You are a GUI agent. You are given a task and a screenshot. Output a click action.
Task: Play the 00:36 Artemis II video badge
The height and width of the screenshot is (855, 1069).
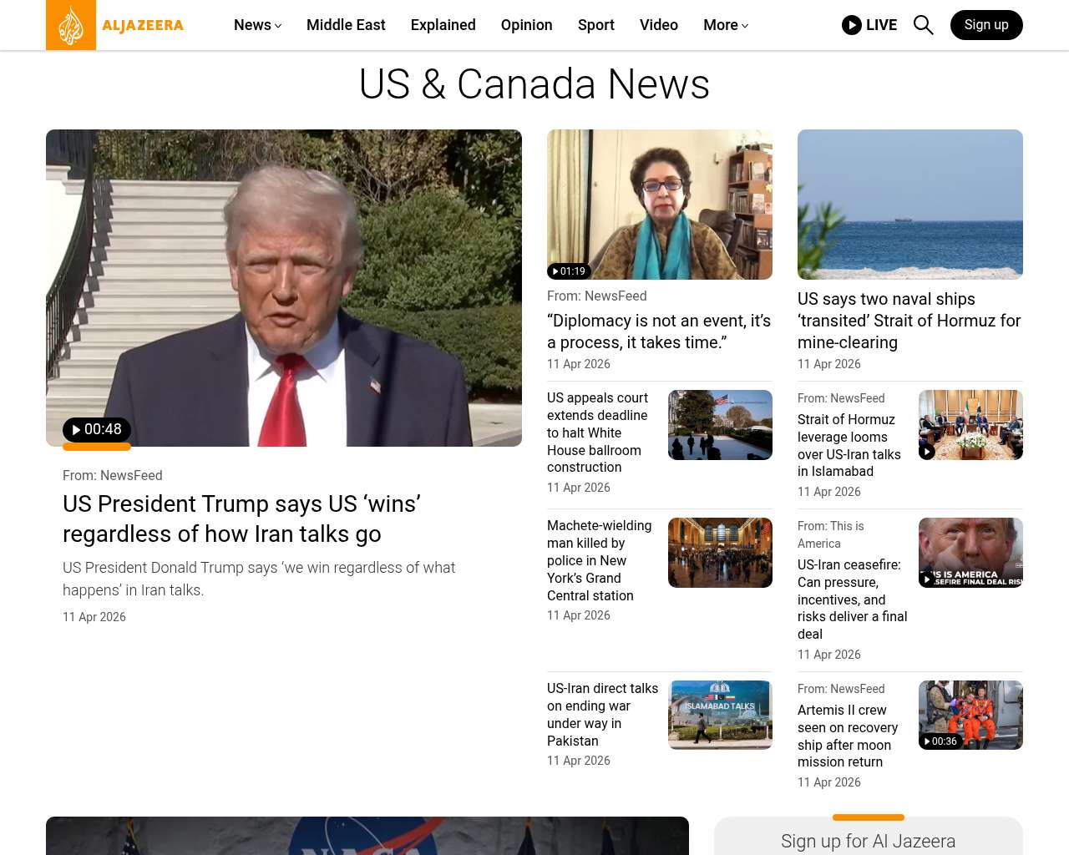(x=940, y=741)
